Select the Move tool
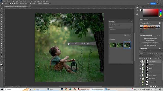 click(2, 8)
